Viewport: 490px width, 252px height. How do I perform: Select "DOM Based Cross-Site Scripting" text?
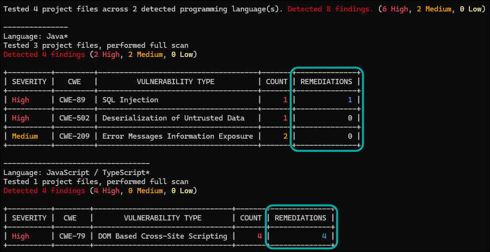coord(162,236)
